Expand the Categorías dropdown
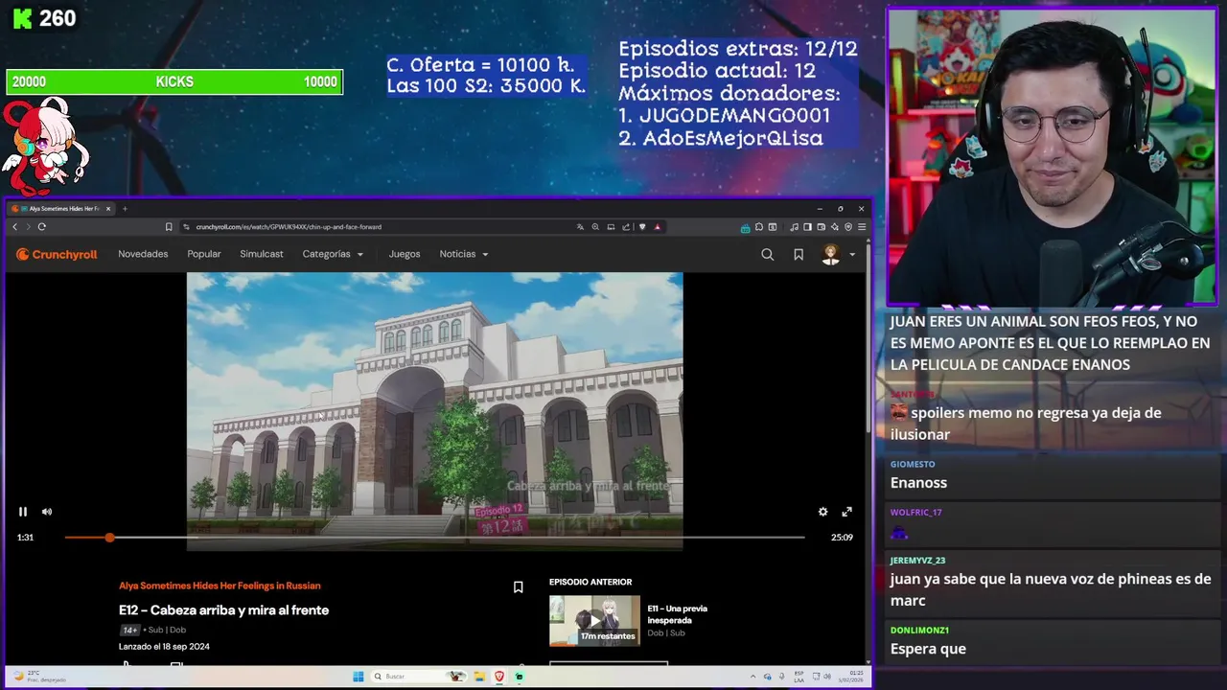Image resolution: width=1227 pixels, height=690 pixels. (x=333, y=254)
